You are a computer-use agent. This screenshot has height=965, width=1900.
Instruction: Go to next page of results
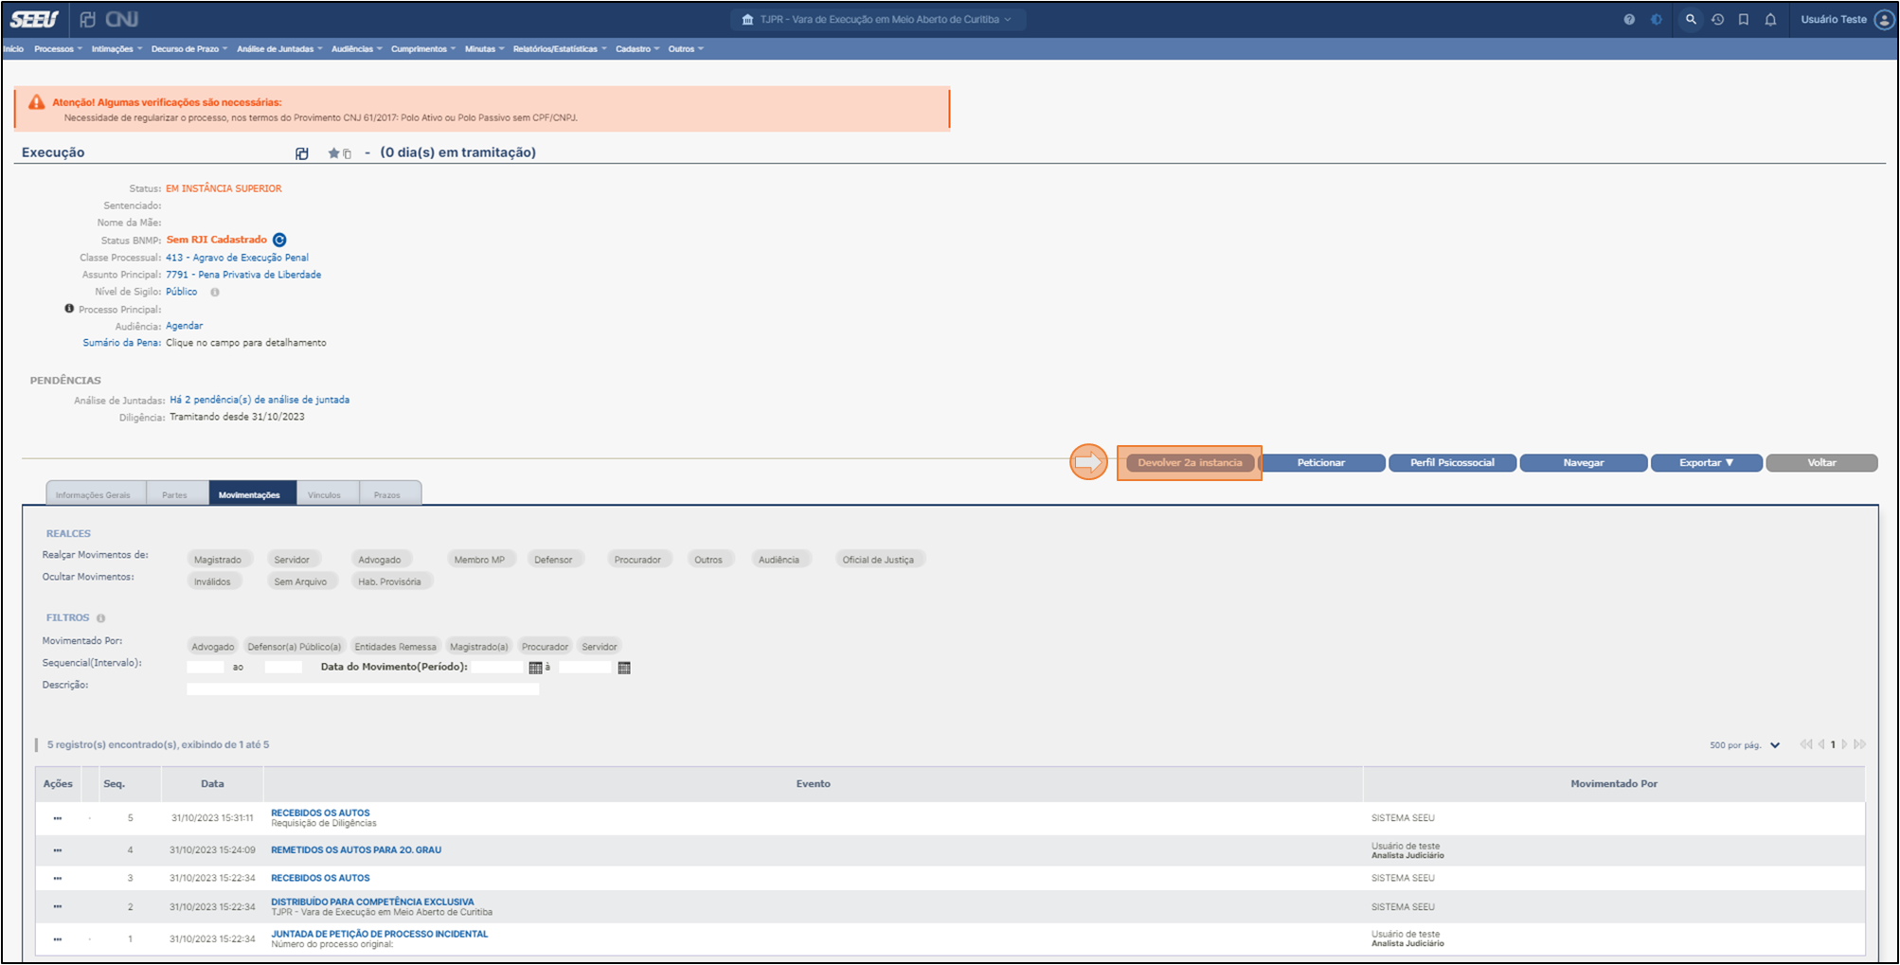(x=1845, y=744)
